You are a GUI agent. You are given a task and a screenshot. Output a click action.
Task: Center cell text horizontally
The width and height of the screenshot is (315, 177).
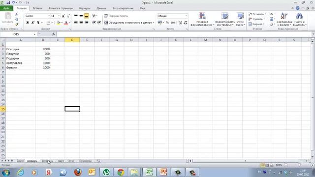pyautogui.click(x=81, y=22)
